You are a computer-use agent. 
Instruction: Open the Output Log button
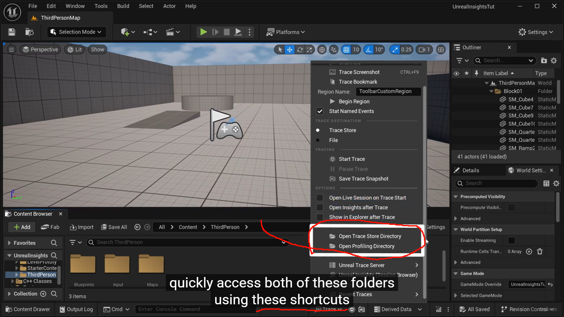(x=76, y=309)
